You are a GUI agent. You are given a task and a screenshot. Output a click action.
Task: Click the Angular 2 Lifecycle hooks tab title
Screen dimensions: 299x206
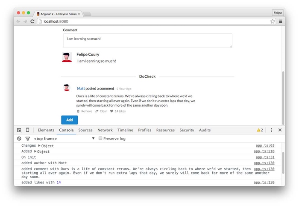tap(59, 14)
